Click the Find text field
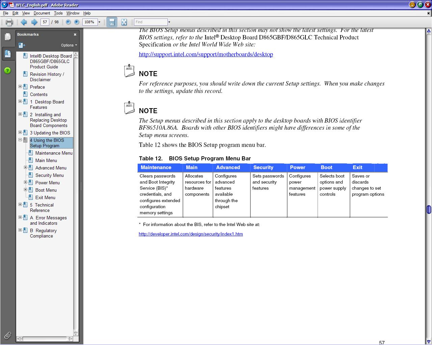The height and width of the screenshot is (345, 432). [151, 22]
